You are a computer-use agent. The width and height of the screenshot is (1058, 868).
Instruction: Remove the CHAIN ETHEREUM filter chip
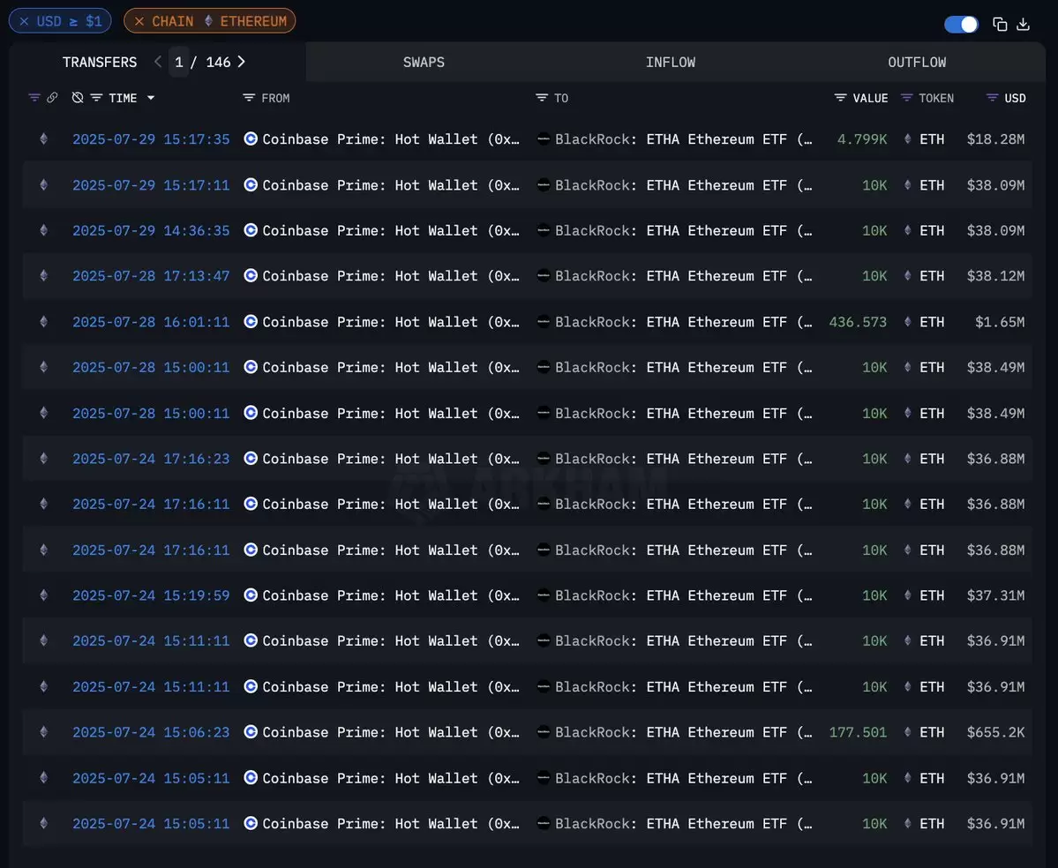pos(139,21)
